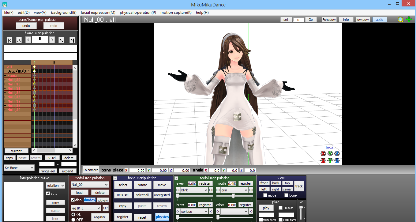Open the file(F) menu
Screen dimensions: 416x222
9,13
